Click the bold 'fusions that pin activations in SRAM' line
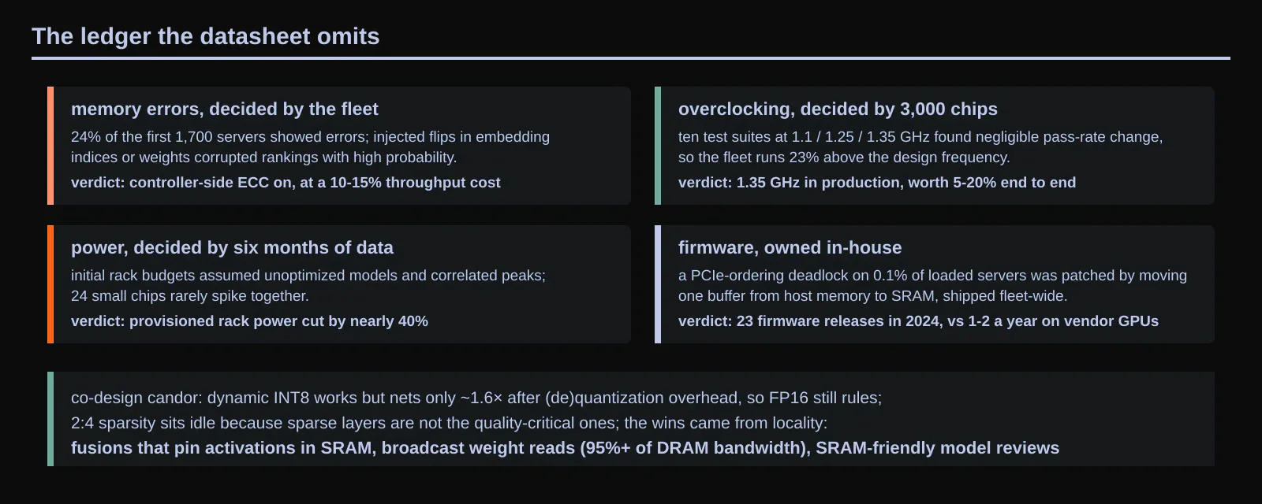The width and height of the screenshot is (1262, 504). pos(565,448)
